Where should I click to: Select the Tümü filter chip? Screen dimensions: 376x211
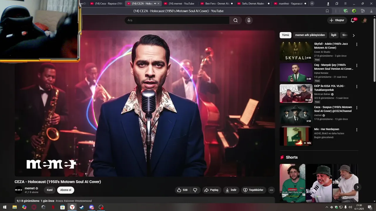286,35
